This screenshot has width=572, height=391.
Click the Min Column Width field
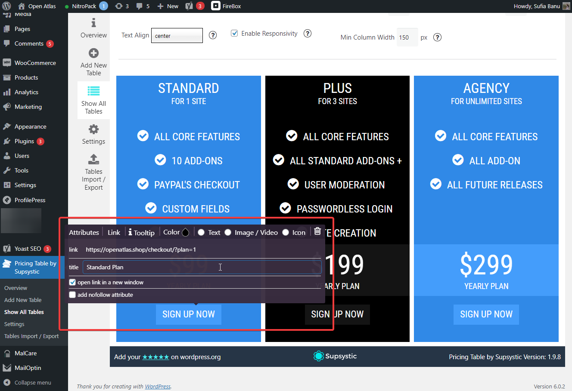[407, 37]
